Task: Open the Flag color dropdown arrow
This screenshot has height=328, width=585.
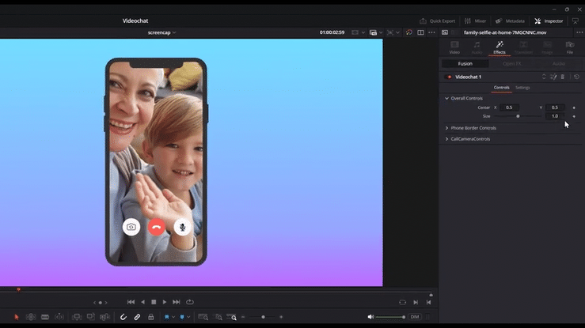Action: (x=173, y=317)
